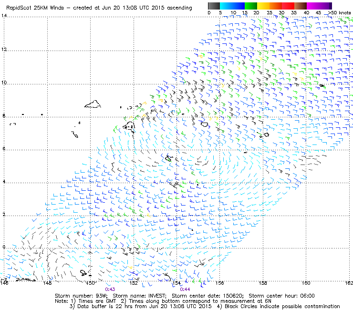This screenshot has width=353, height=310.
Task: Click the longitude axis label 156
Action: click(220, 283)
